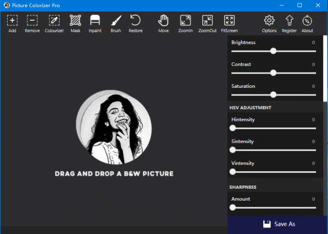The height and width of the screenshot is (234, 328).
Task: Click the ZoomOut toolbar icon
Action: (207, 21)
